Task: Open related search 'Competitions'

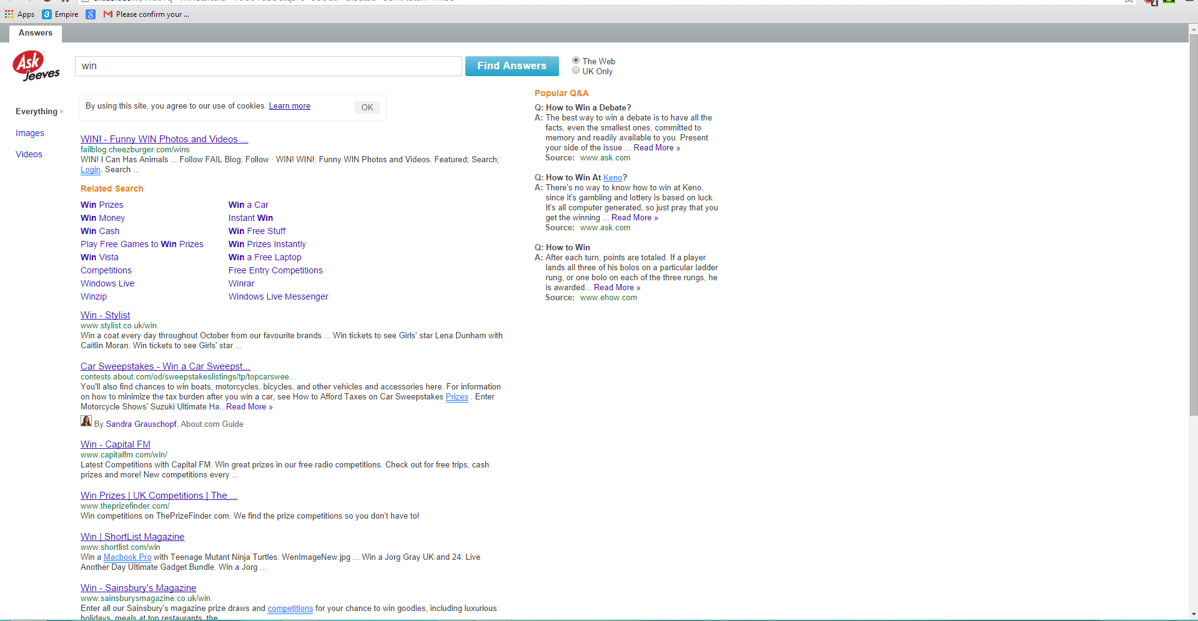Action: [106, 270]
